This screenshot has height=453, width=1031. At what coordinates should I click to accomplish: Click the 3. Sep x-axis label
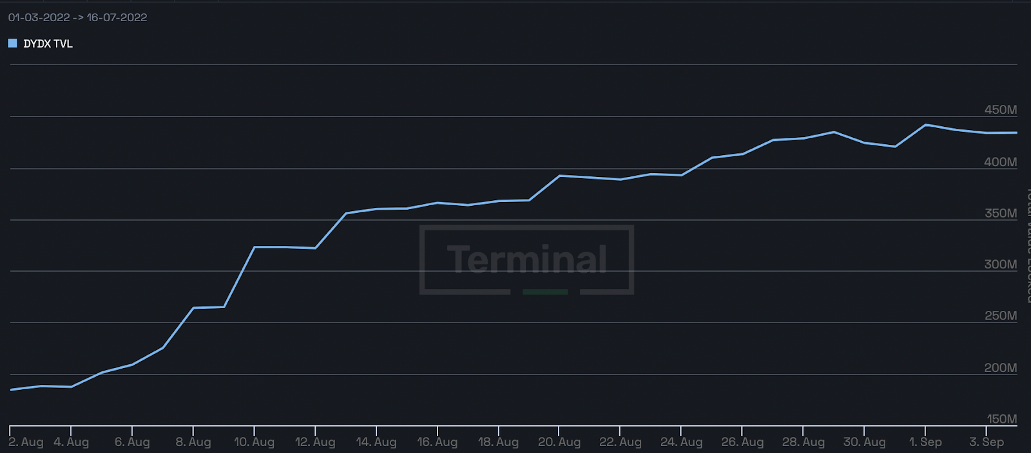(x=987, y=442)
